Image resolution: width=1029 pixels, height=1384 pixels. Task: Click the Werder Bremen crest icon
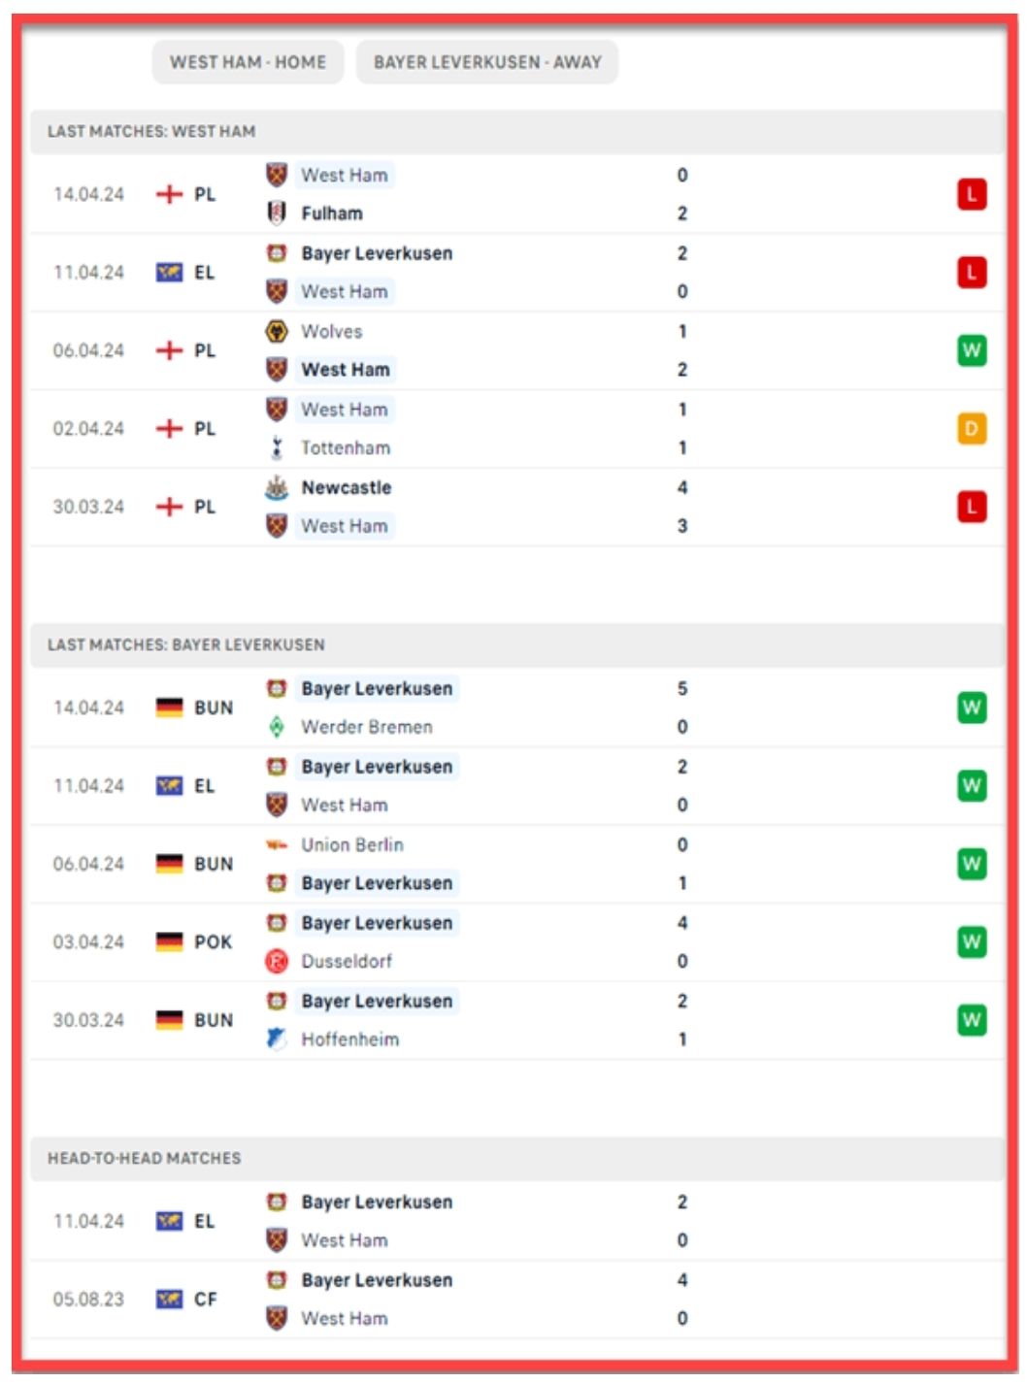277,727
